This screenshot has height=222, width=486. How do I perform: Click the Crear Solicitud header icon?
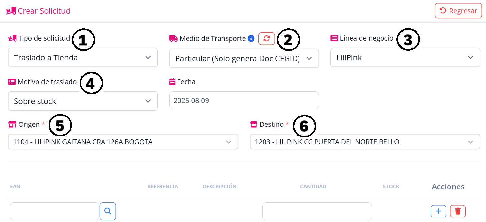11,11
